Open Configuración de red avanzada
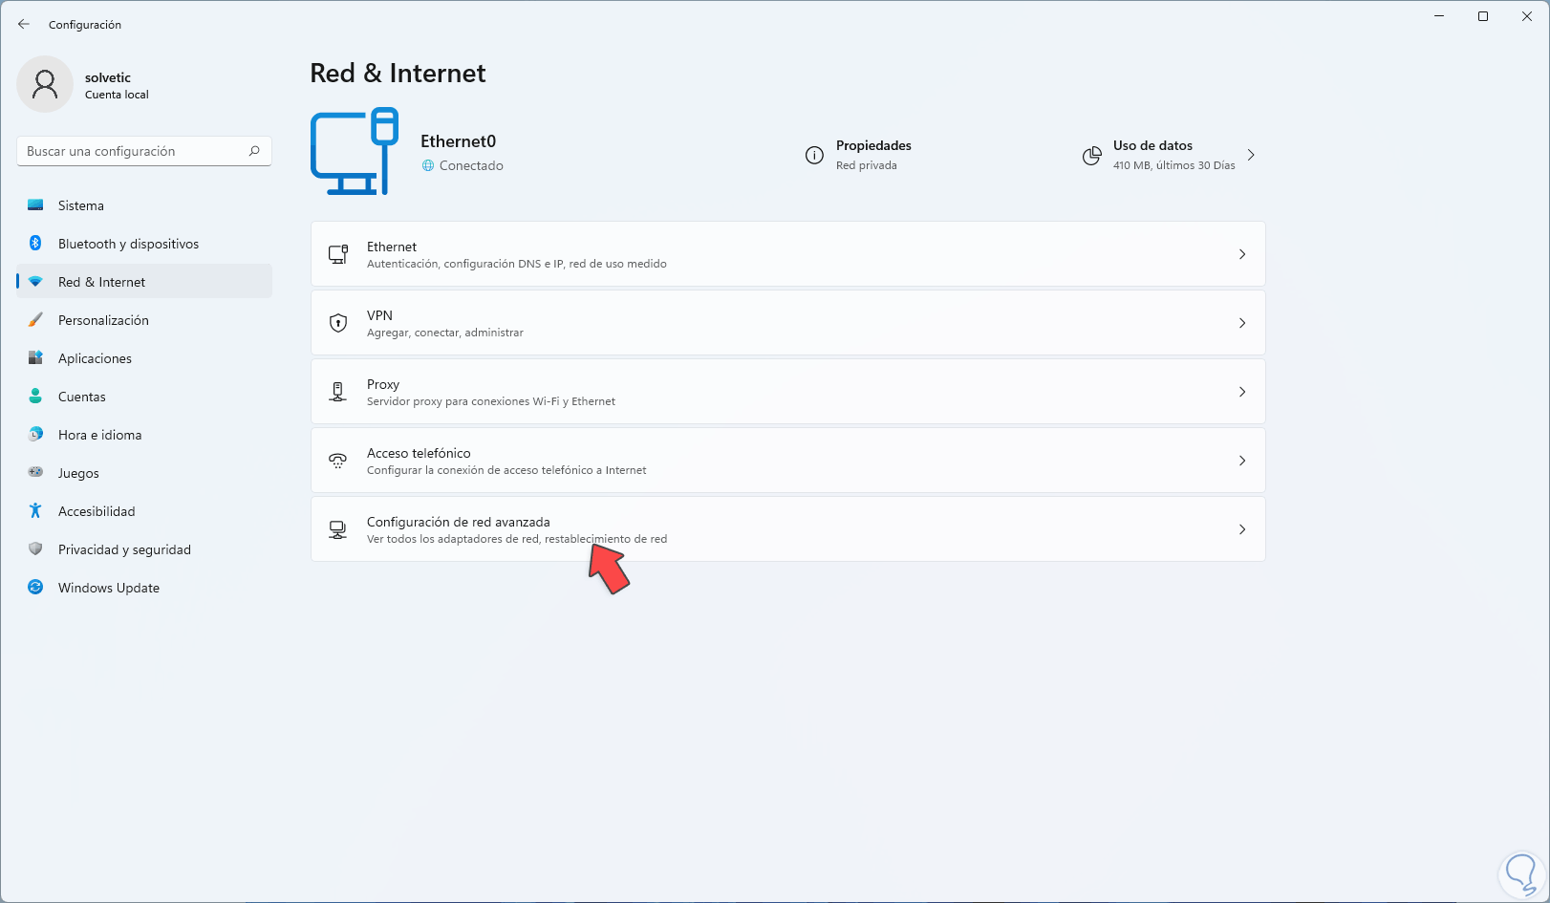This screenshot has width=1550, height=903. coord(788,529)
